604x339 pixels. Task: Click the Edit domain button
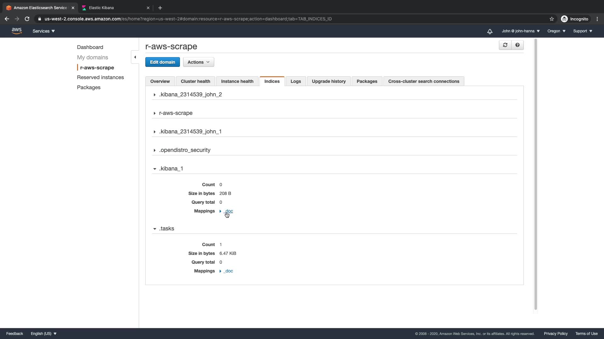[162, 62]
